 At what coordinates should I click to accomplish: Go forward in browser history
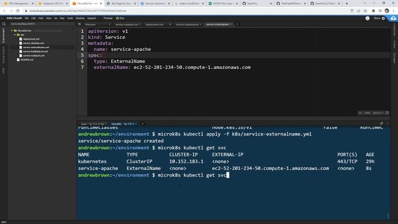tap(11, 11)
